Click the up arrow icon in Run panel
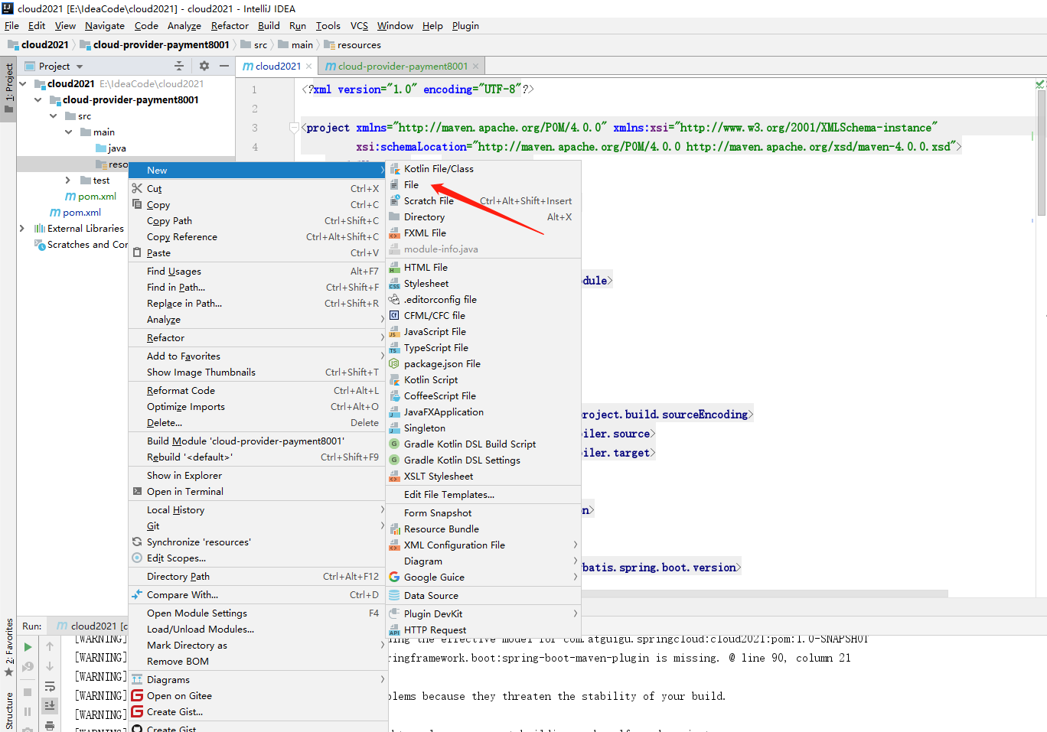The width and height of the screenshot is (1047, 732). point(50,647)
